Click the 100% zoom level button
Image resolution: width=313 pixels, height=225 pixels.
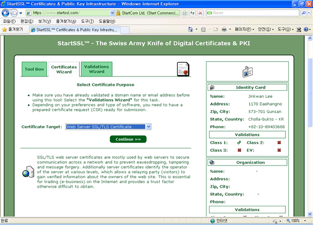coord(293,221)
